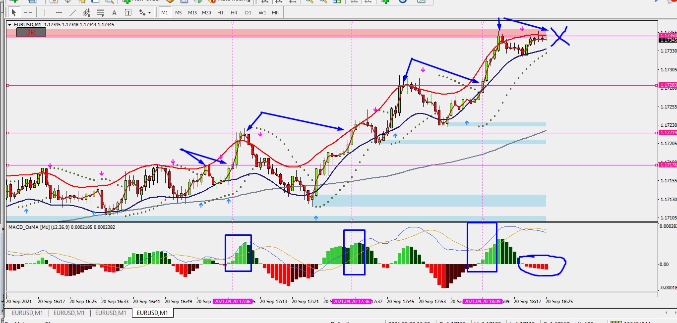This screenshot has height=323, width=677.
Task: Switch chart to H1 timeframe
Action: click(x=220, y=12)
